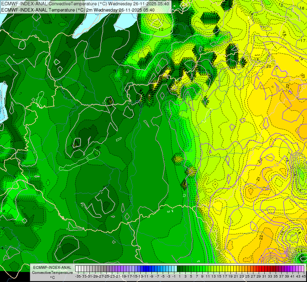The width and height of the screenshot is (307, 282).
Task: Click the ECMWF-INDEX-ANAL legend label
Action: [52, 268]
